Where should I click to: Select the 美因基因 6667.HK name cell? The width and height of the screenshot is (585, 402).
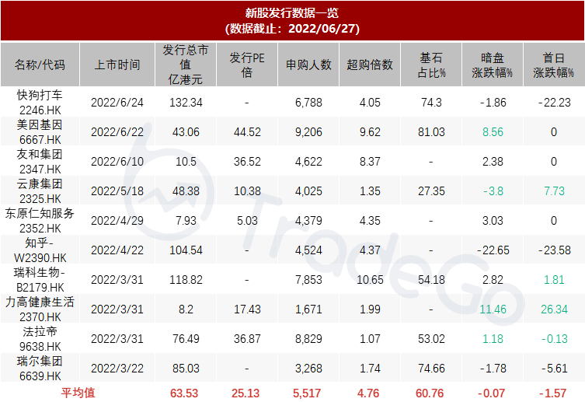(x=40, y=131)
